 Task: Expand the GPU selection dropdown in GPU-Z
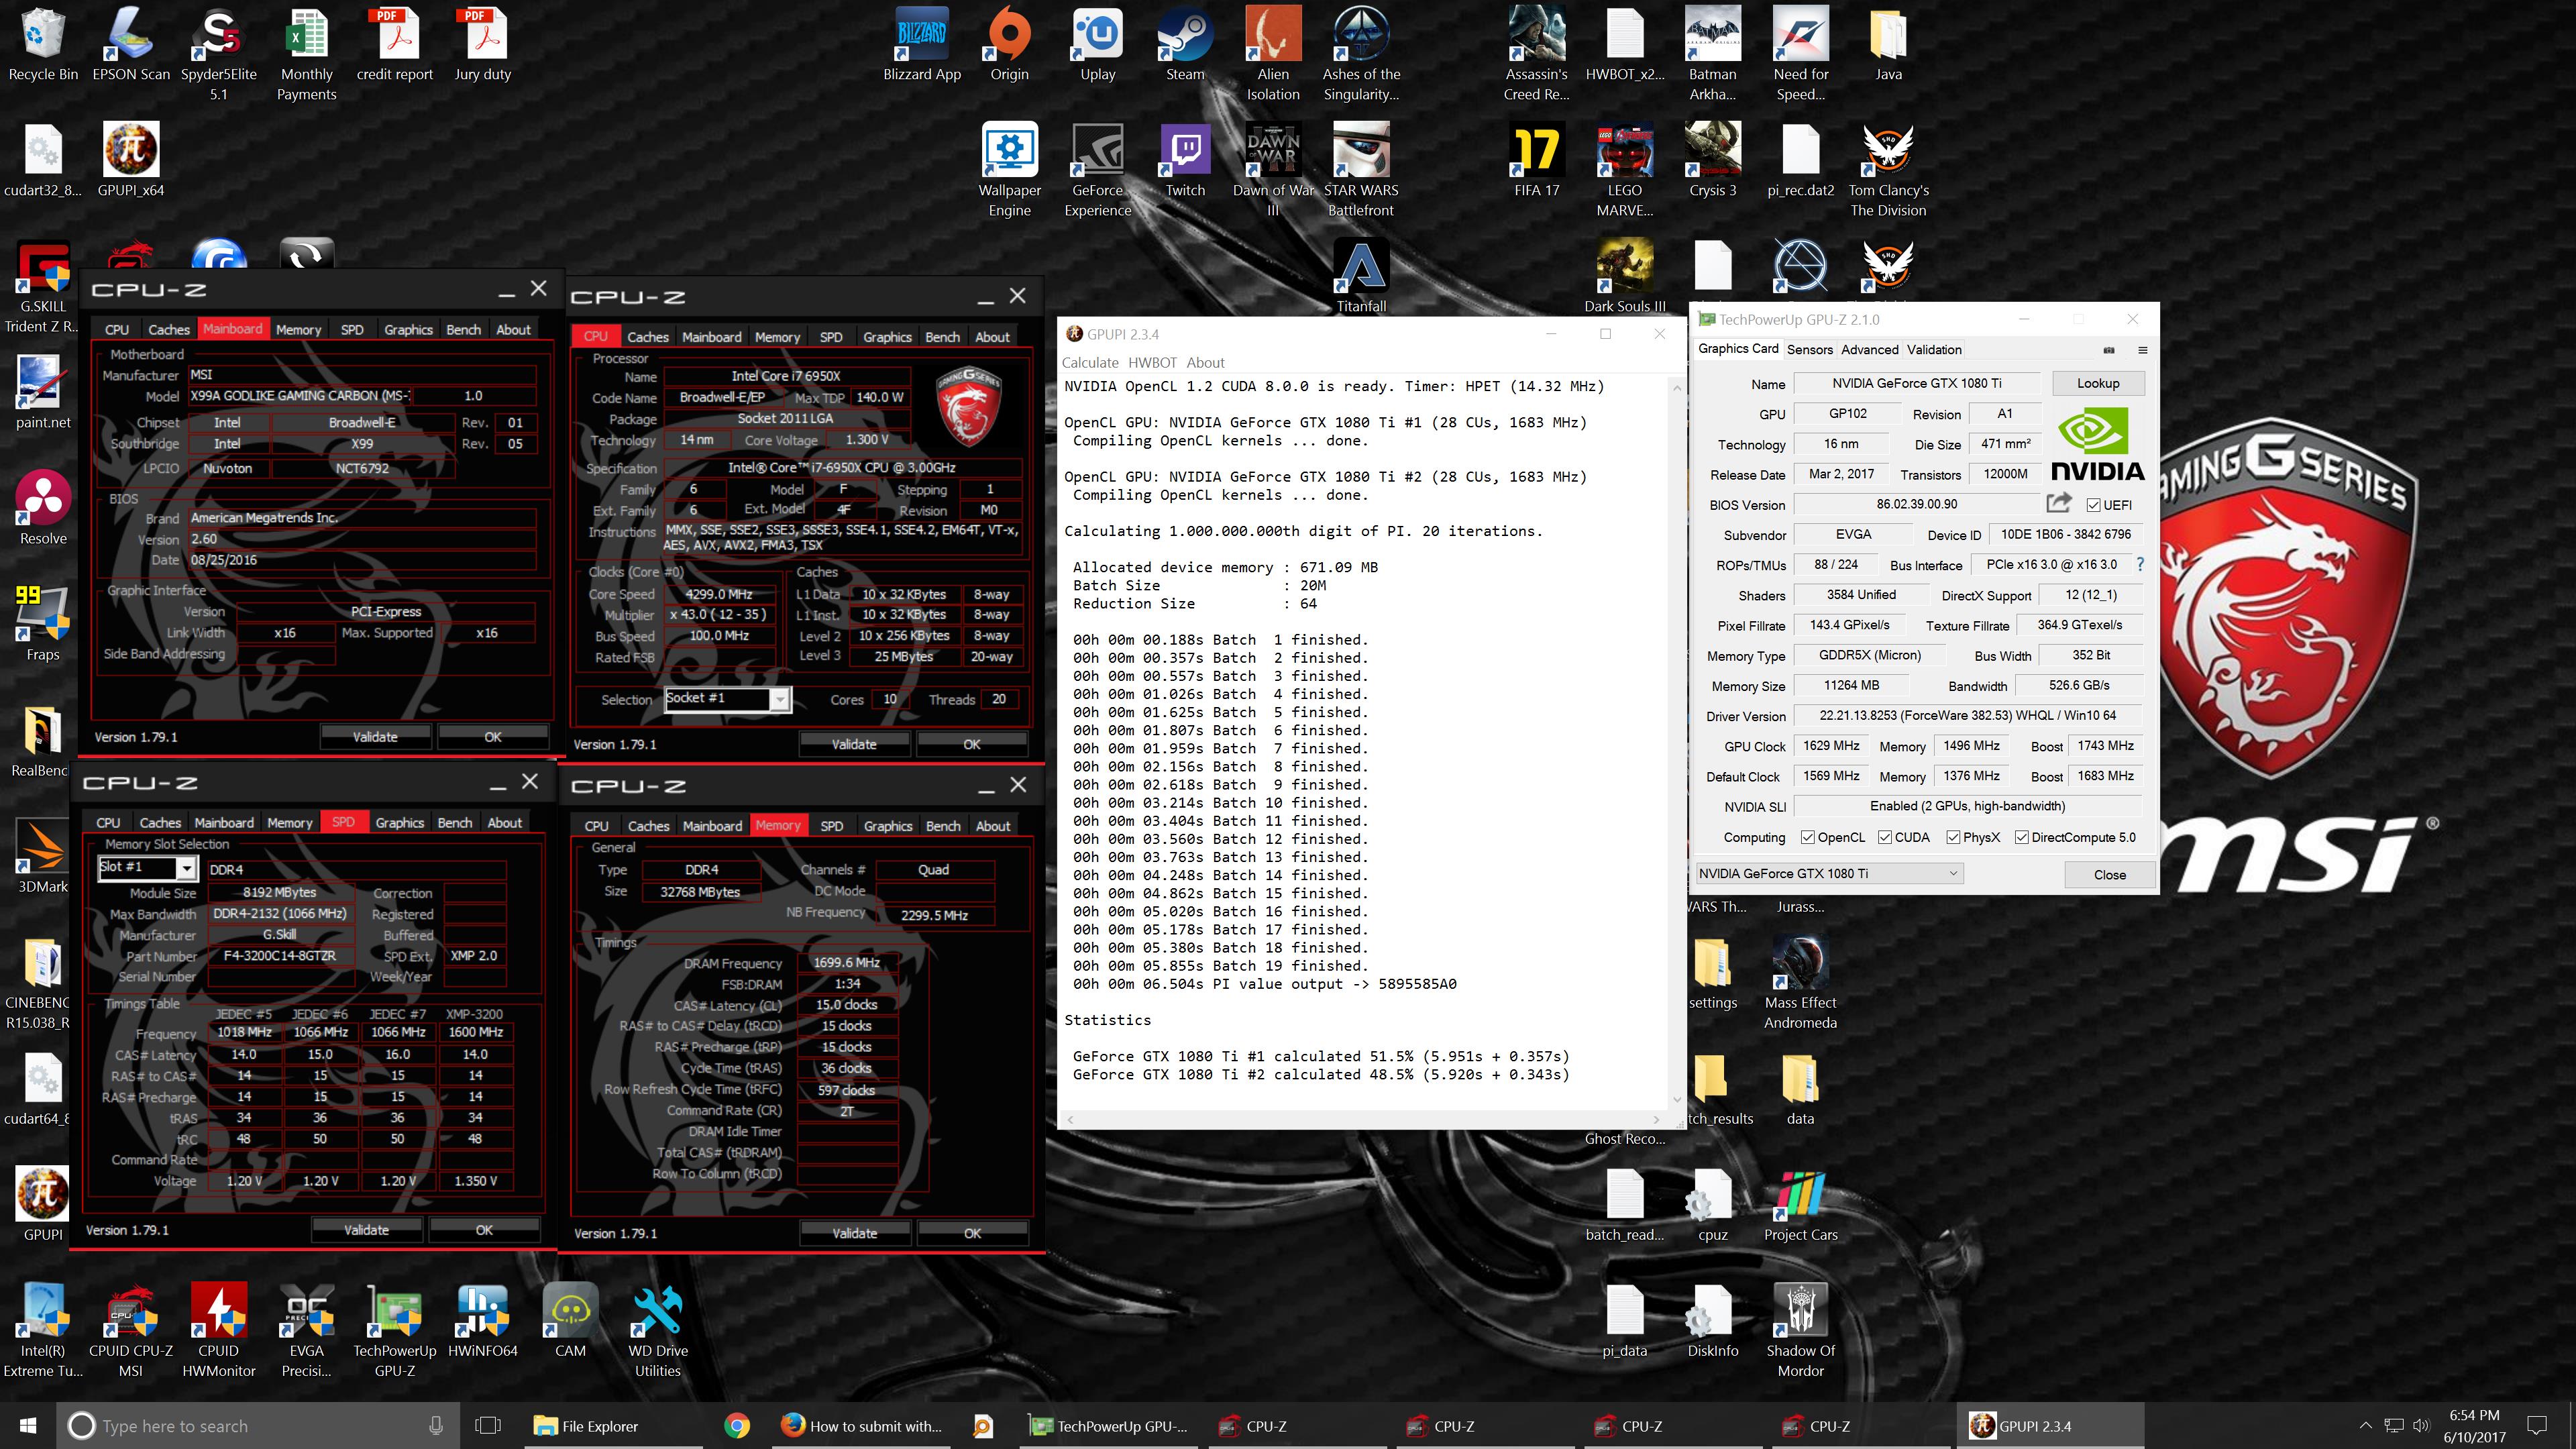click(1829, 873)
